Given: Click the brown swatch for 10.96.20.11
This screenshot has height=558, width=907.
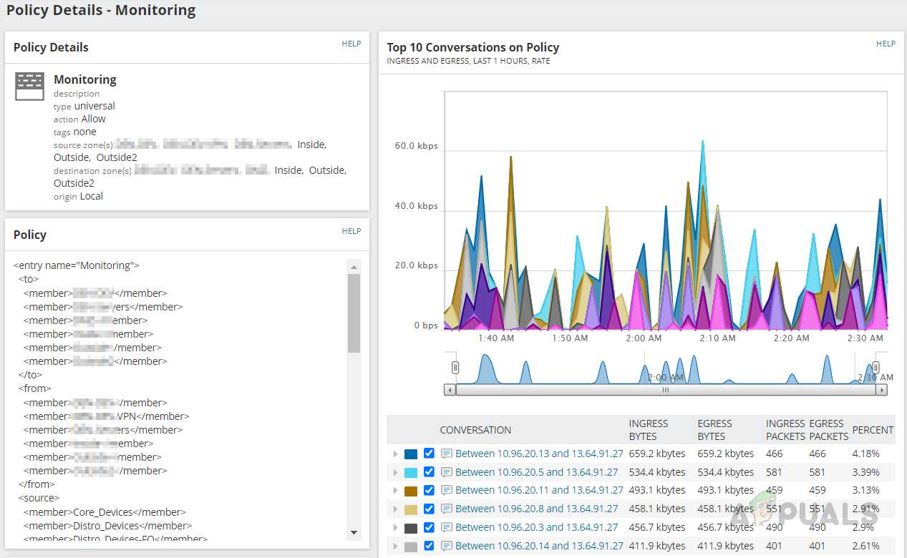Looking at the screenshot, I should pos(411,491).
